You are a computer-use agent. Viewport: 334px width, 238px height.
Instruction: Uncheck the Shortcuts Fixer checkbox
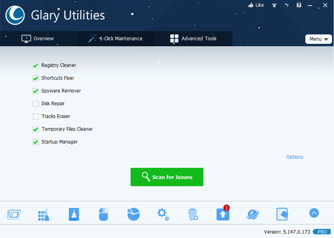[x=35, y=78]
